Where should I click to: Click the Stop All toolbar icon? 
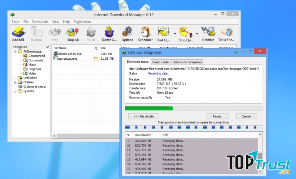[73, 32]
